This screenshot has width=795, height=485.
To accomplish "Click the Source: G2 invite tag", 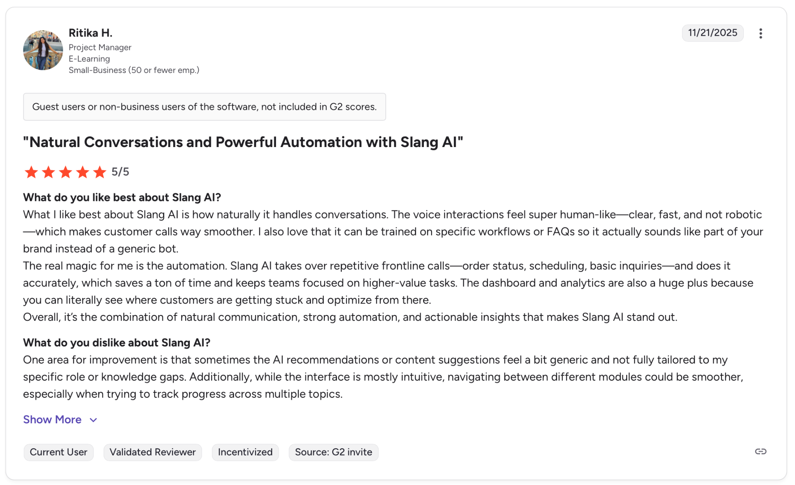I will pos(333,452).
